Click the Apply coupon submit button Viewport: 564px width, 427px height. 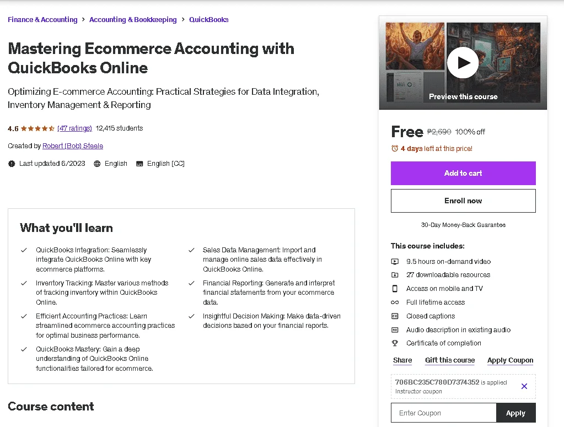[515, 413]
